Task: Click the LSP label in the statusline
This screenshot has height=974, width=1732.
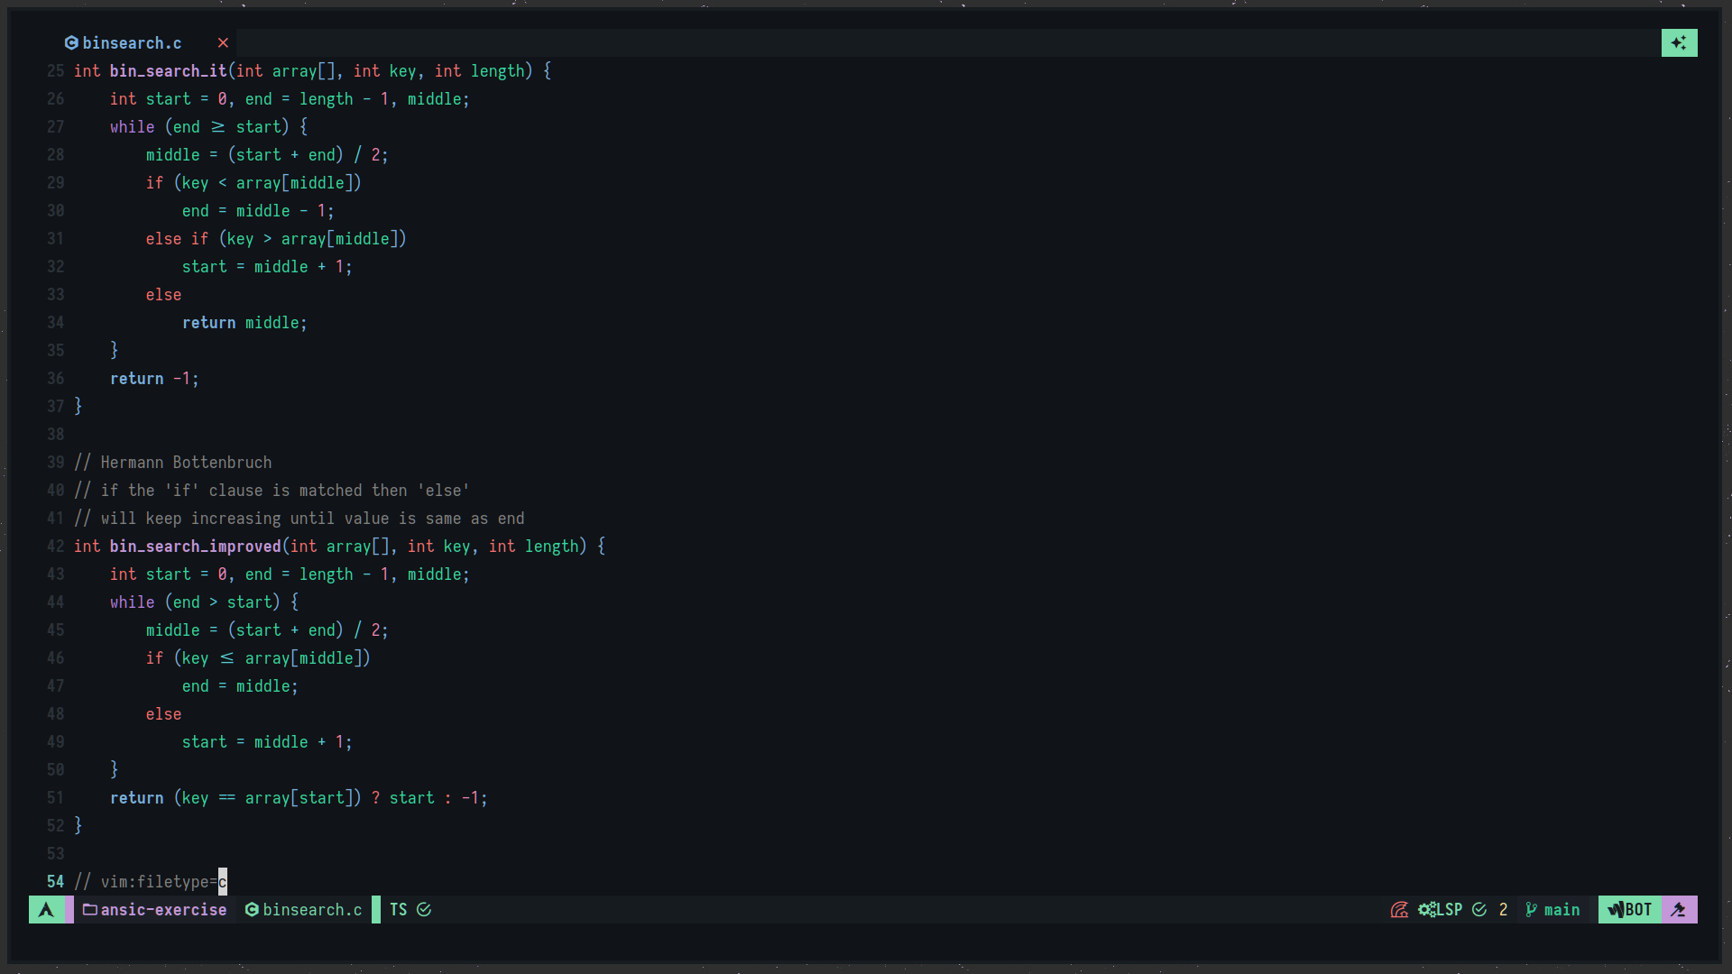Action: (x=1449, y=909)
